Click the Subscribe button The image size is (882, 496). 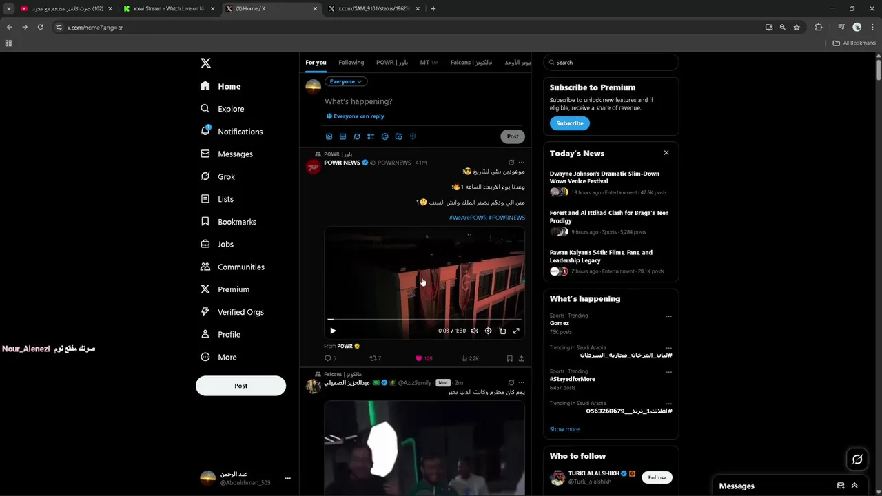point(570,123)
